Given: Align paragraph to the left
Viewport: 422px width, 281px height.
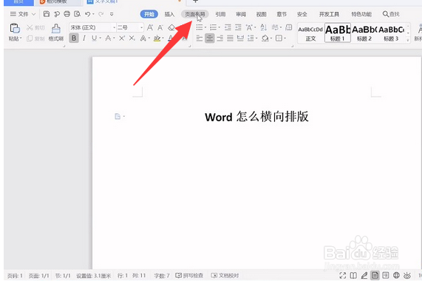Looking at the screenshot, I should (200, 38).
